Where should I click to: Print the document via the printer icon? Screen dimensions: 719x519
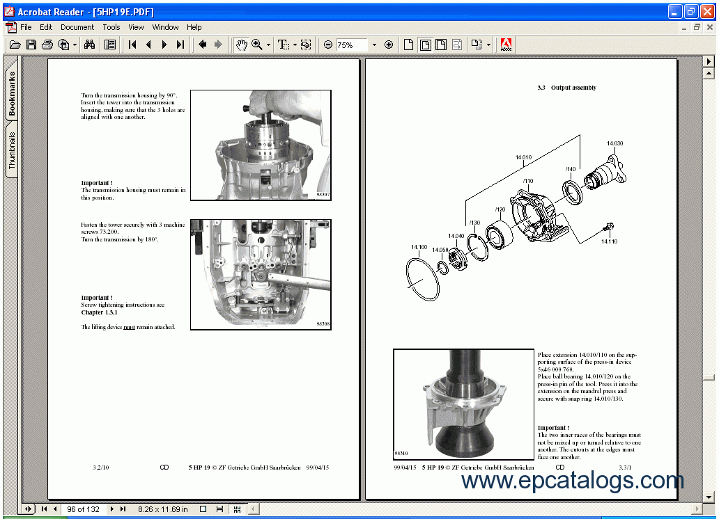47,45
